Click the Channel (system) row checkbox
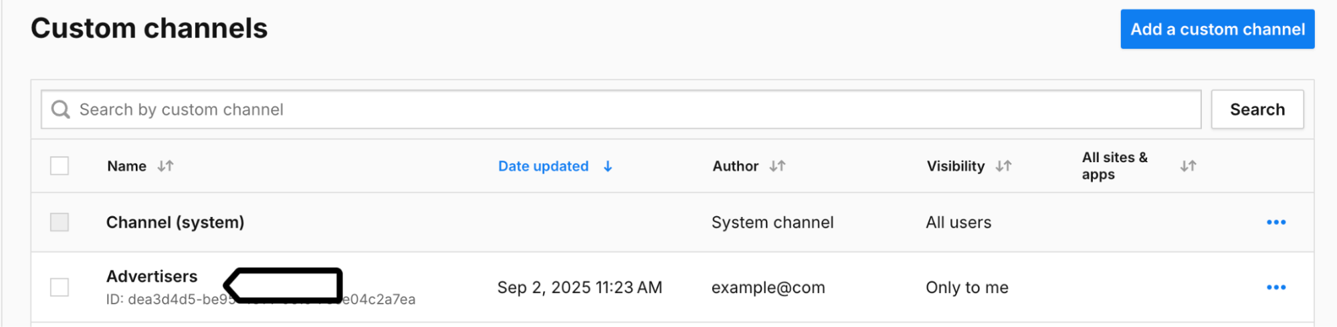 [x=60, y=222]
